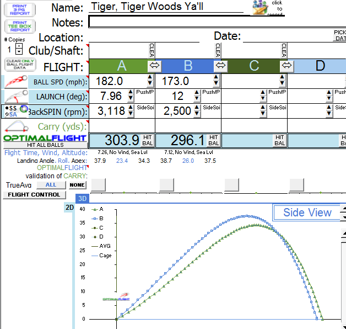346x329 pixels.
Task: Click the Notes input field
Action: pos(218,22)
